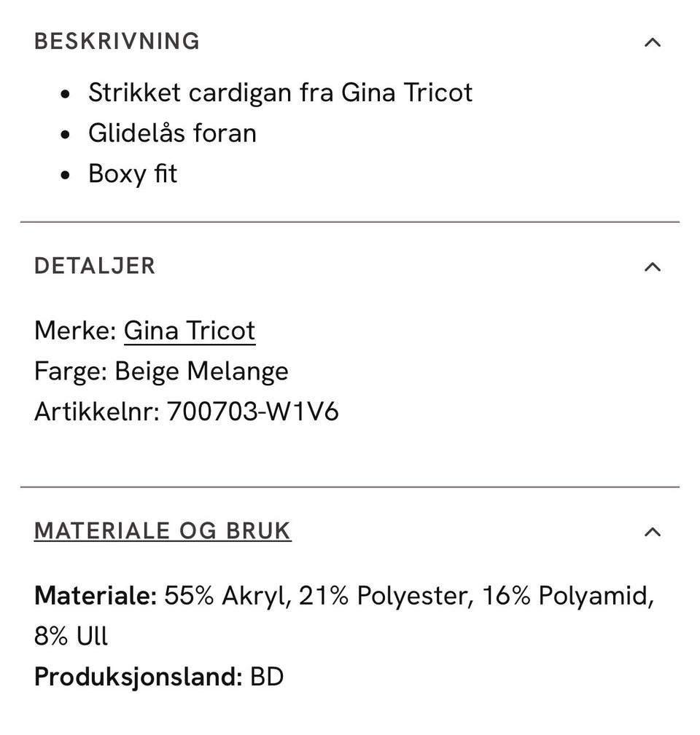Select the article number 700703-W1V6
The height and width of the screenshot is (735, 700).
[254, 411]
